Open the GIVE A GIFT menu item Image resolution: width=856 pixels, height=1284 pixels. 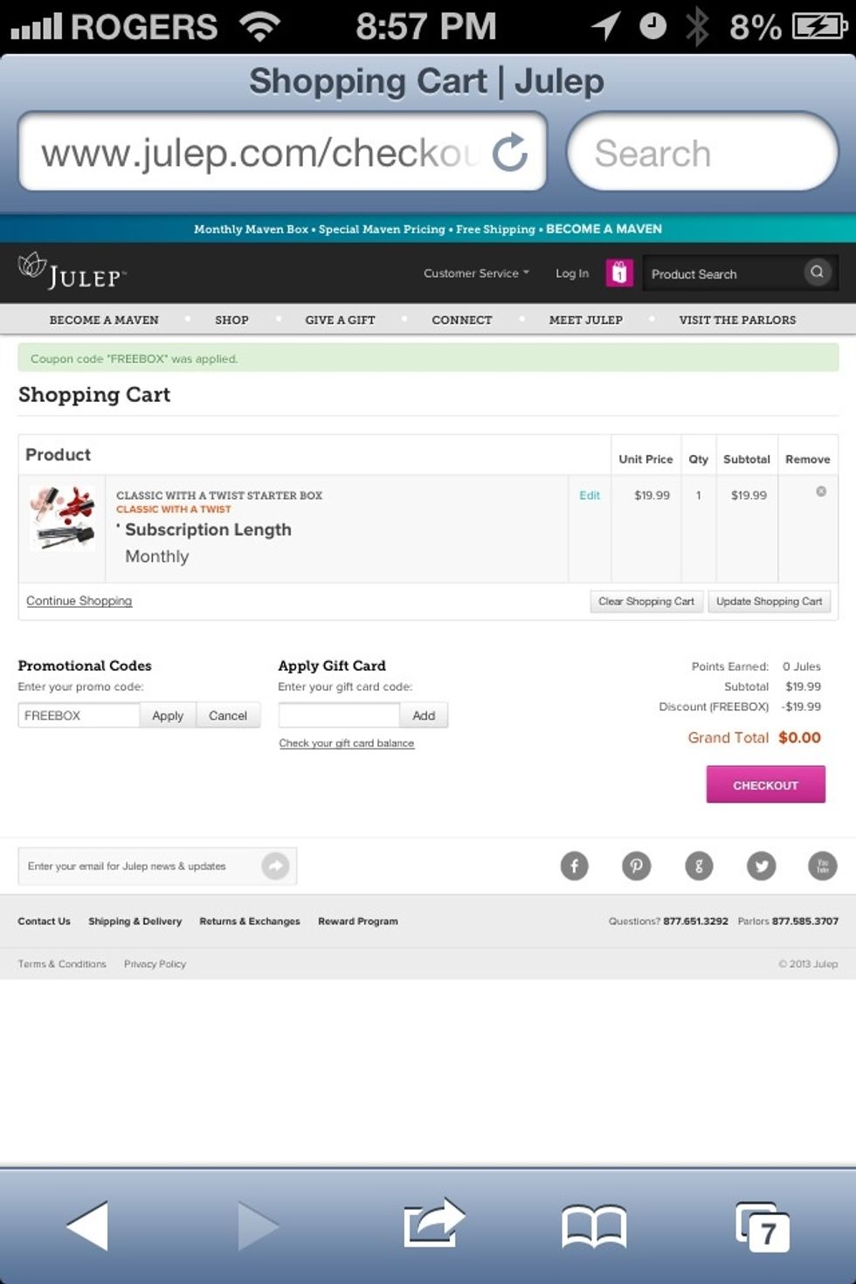pos(340,320)
